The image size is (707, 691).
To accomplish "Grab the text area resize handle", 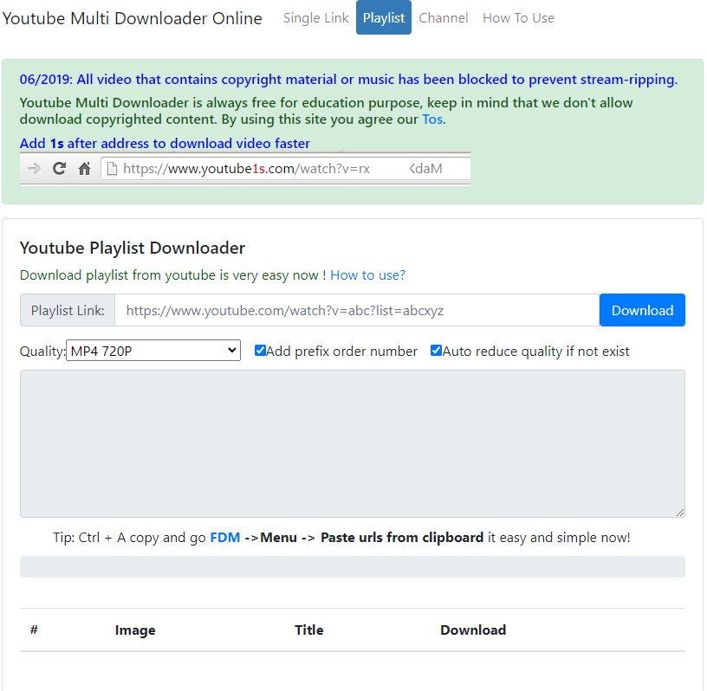I will tap(680, 513).
